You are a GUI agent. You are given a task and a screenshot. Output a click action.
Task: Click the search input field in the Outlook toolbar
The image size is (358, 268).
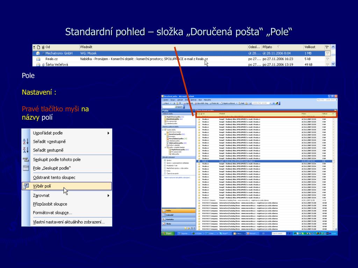169,107
